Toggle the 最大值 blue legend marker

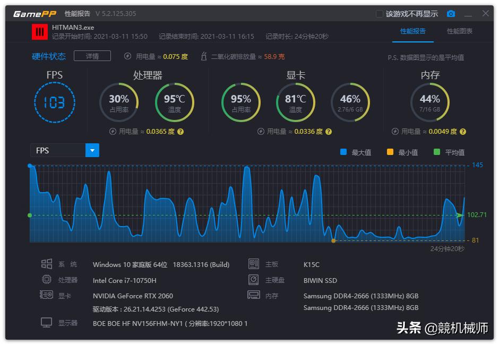(343, 150)
